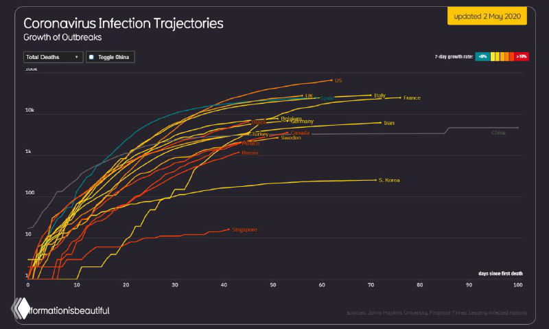Click the teal <0% growth legend swatch
The height and width of the screenshot is (329, 549).
(483, 56)
